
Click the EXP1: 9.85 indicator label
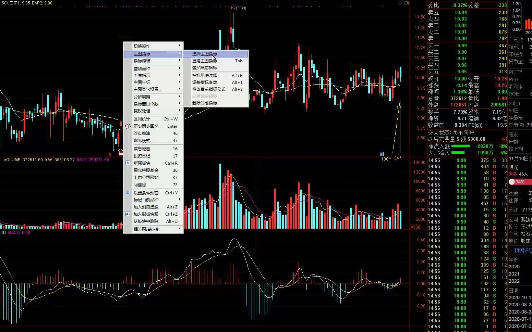(20, 3)
